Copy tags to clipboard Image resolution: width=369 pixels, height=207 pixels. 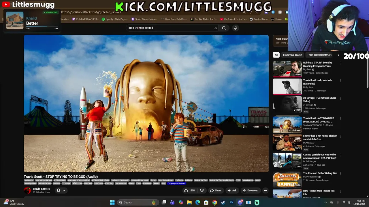[x=176, y=183]
